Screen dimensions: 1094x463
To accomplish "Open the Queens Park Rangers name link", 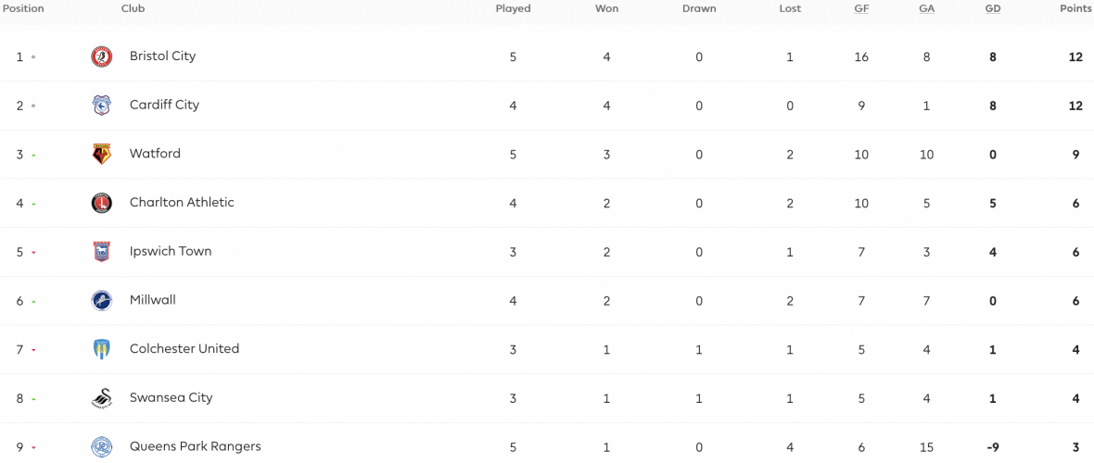I will click(196, 446).
